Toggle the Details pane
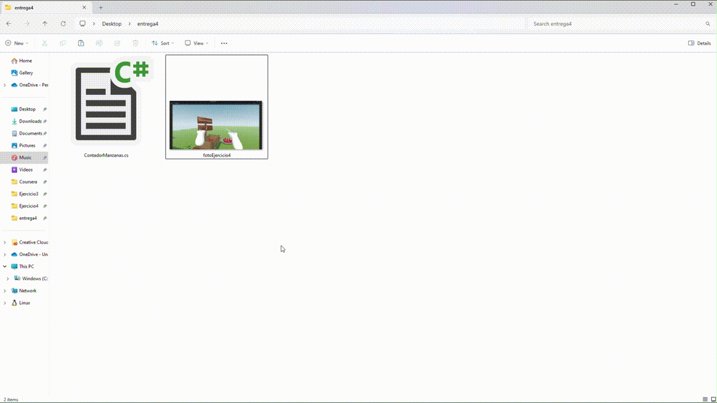 pos(700,43)
